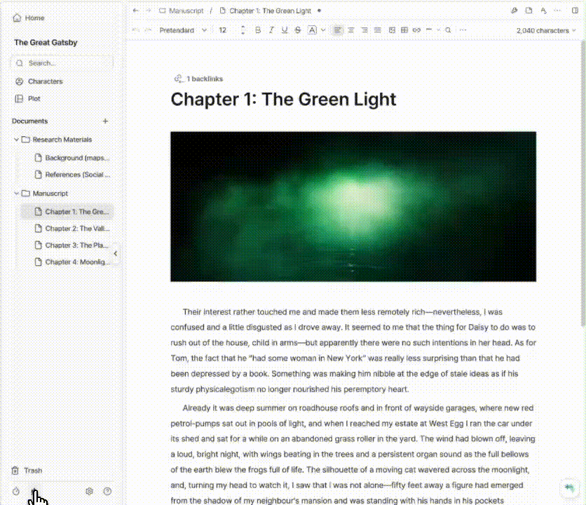
Task: Apply italic formatting
Action: pyautogui.click(x=271, y=30)
